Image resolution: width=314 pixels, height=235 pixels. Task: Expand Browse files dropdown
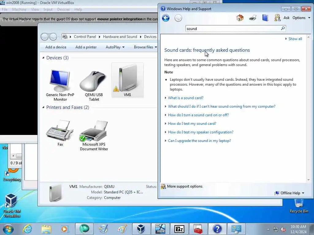click(x=145, y=47)
